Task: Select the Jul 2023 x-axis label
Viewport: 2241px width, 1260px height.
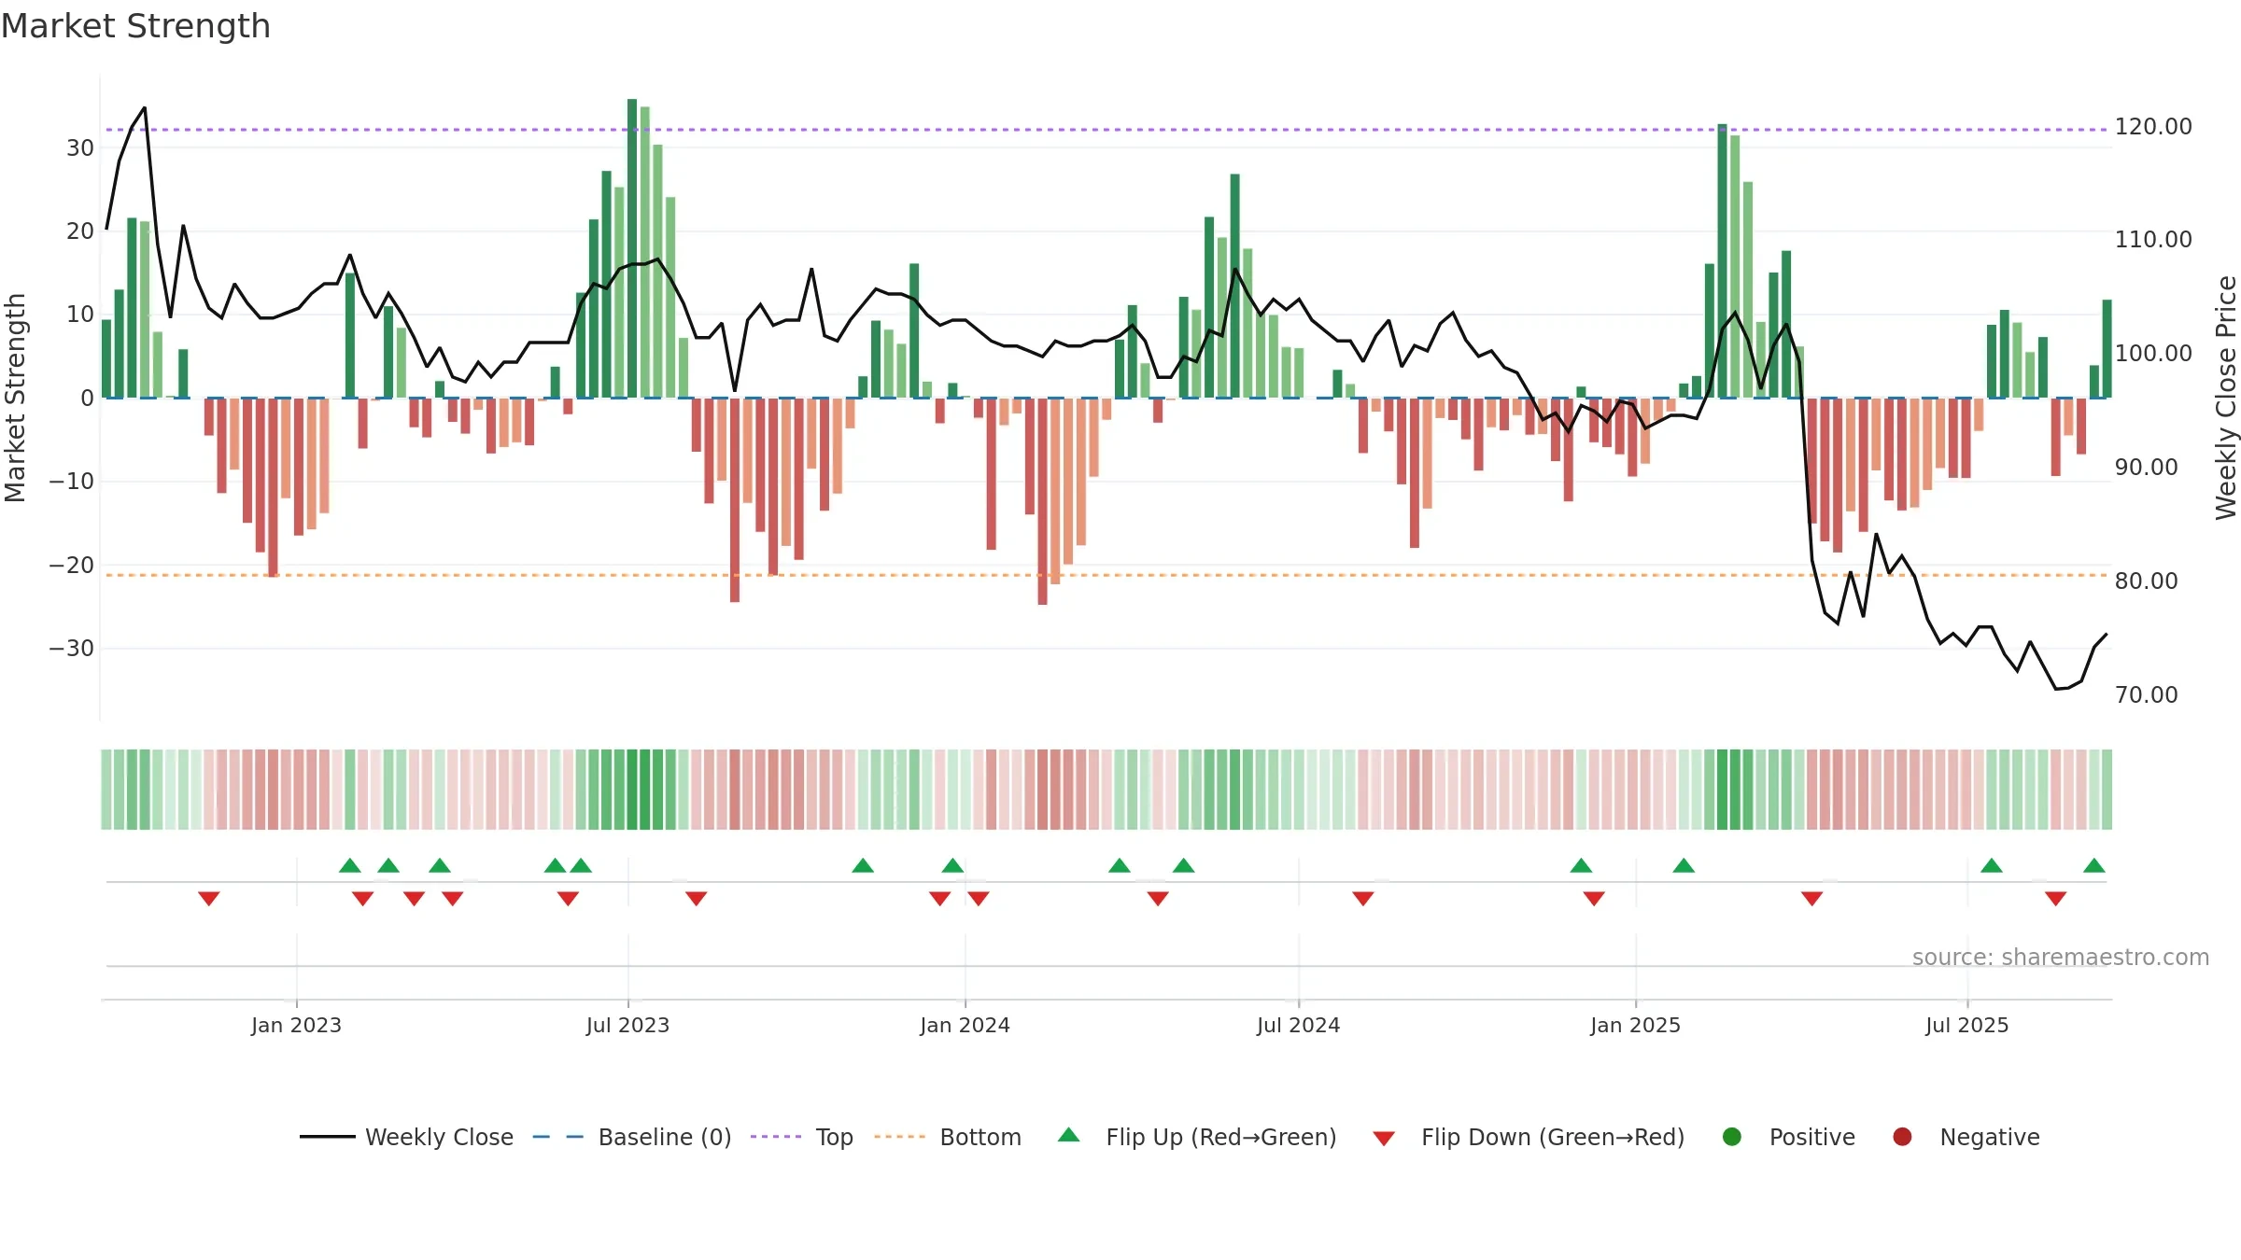Action: (627, 1025)
